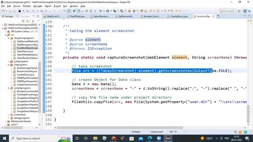Select BrokenLinksTest.java in the tree
The height and width of the screenshot is (142, 253).
pyautogui.click(x=27, y=71)
